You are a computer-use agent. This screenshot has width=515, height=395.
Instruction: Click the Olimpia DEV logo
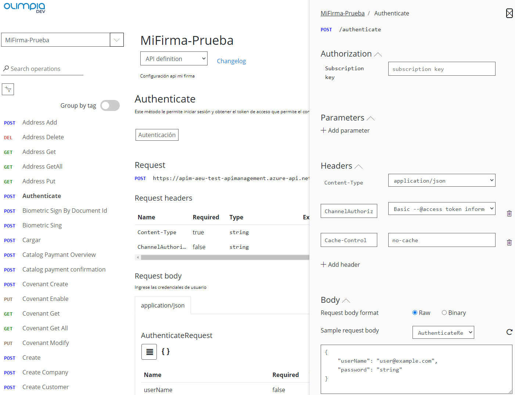tap(25, 7)
